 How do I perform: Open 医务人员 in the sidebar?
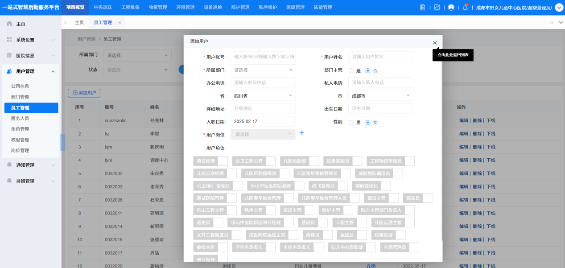[20, 118]
